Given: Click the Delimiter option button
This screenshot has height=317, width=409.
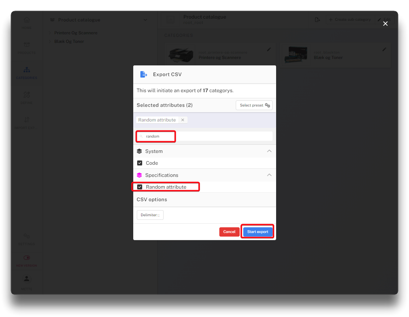Looking at the screenshot, I should (150, 215).
